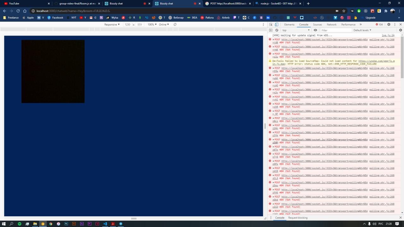Image resolution: width=404 pixels, height=227 pixels.
Task: Switch to the Elements tab
Action: pos(289,24)
